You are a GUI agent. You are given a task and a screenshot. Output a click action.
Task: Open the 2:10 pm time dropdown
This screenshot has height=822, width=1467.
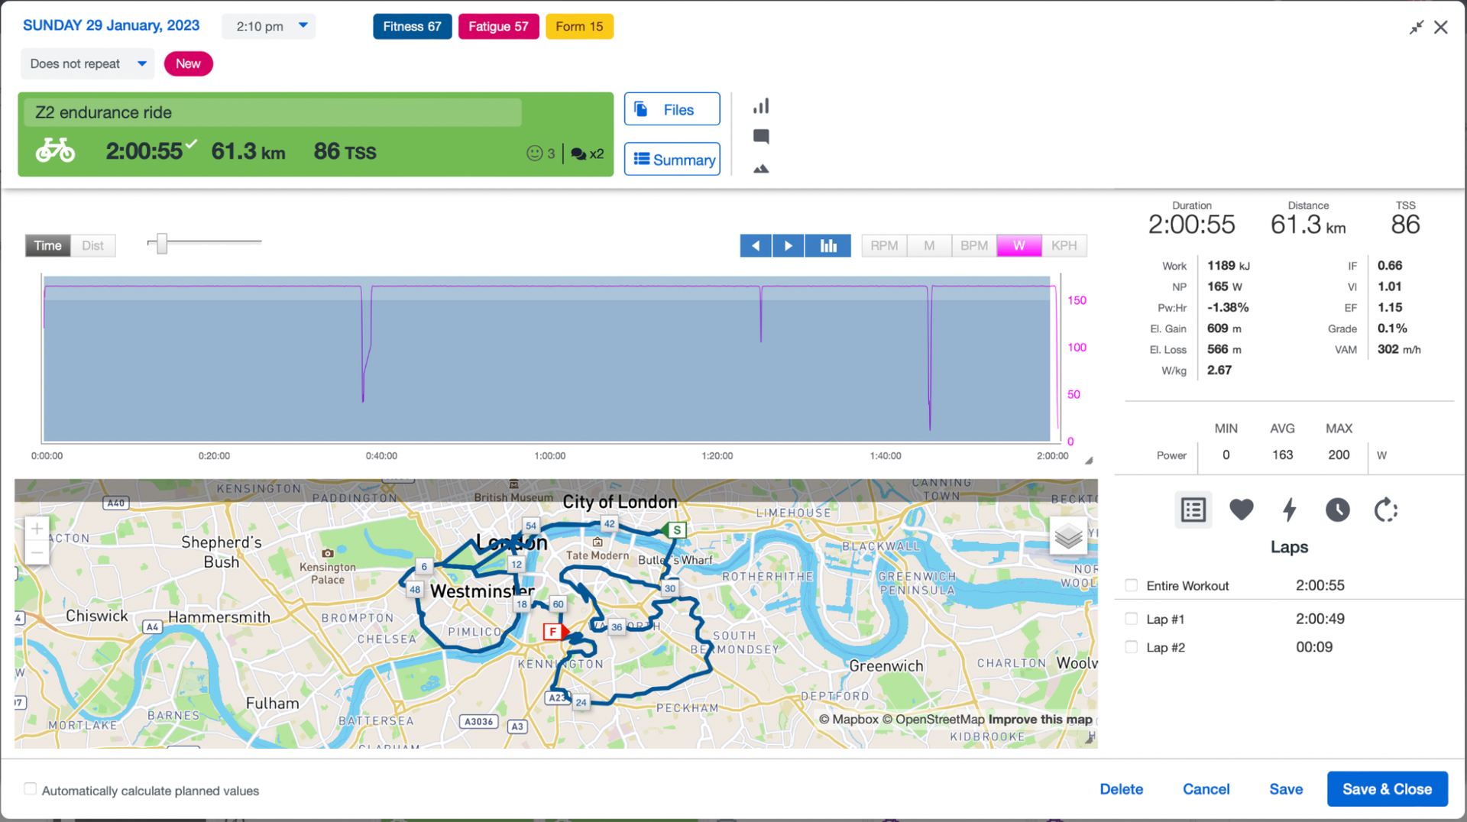coord(268,26)
